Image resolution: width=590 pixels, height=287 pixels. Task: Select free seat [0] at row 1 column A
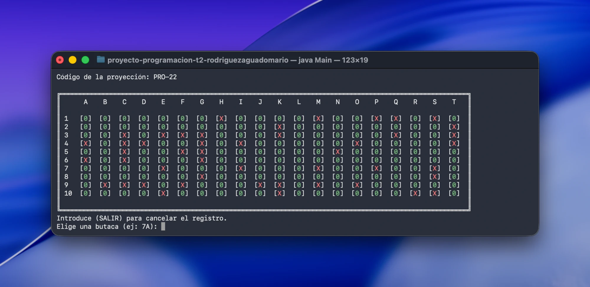coord(86,119)
